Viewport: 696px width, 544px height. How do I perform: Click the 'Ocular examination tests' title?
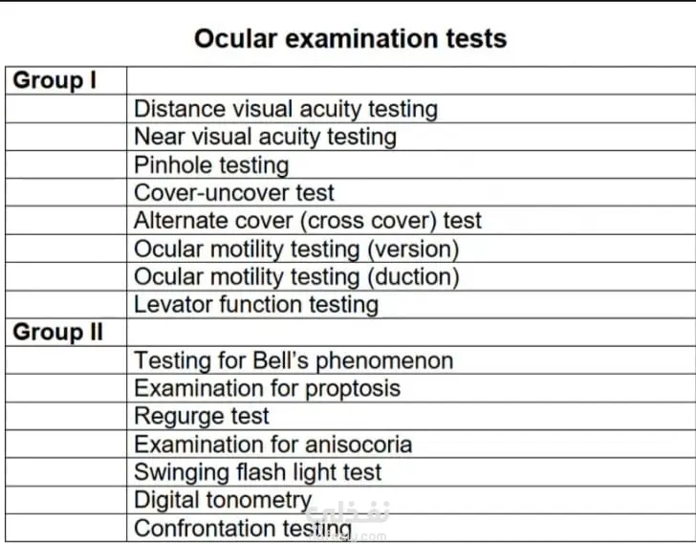click(x=350, y=38)
